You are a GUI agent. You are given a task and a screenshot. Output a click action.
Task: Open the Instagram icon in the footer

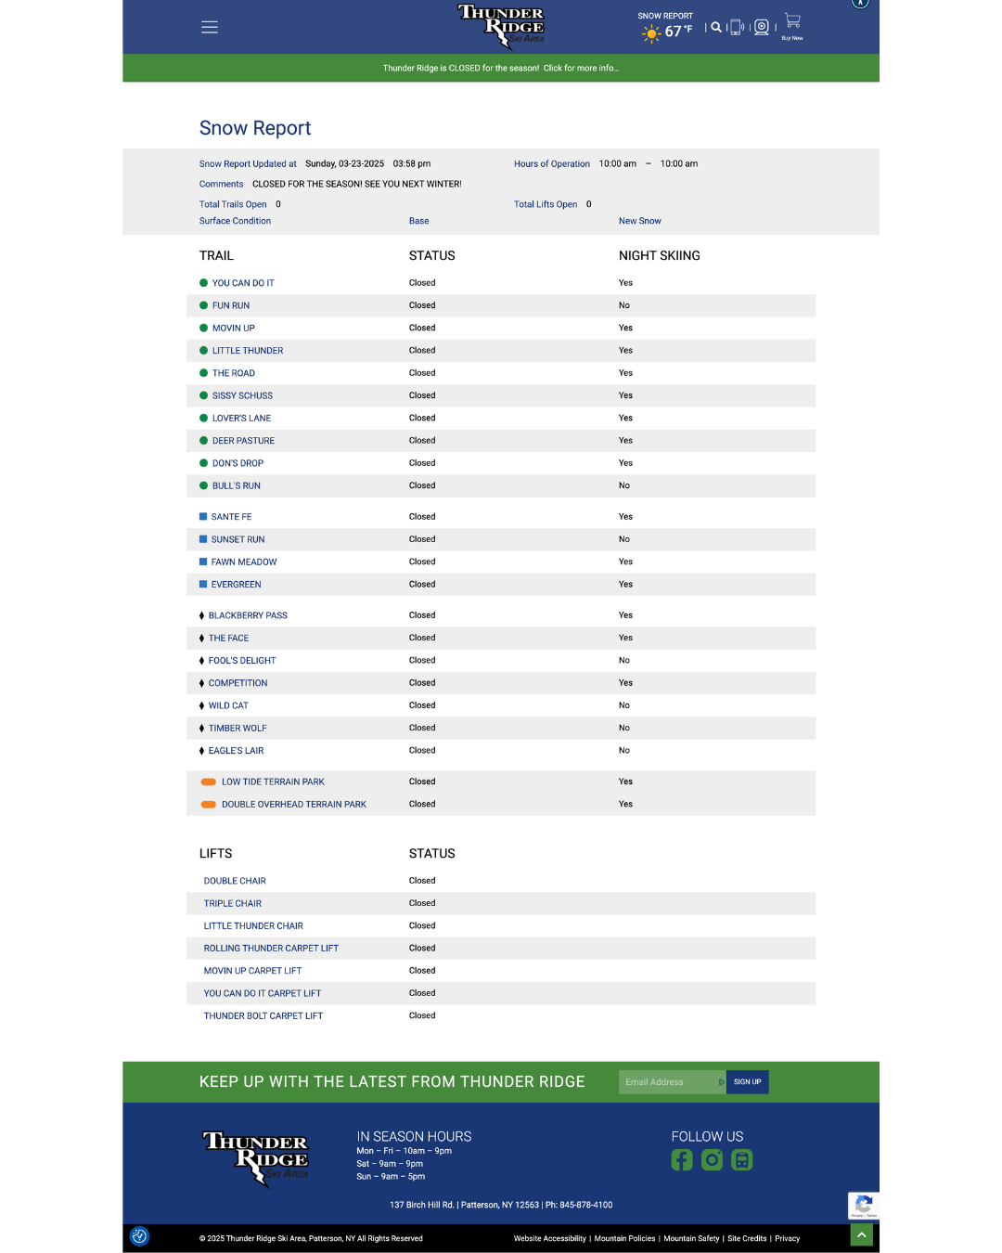tap(712, 1159)
